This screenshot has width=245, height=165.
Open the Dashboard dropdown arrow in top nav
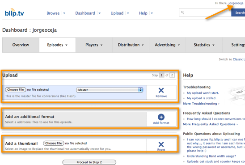100,13
